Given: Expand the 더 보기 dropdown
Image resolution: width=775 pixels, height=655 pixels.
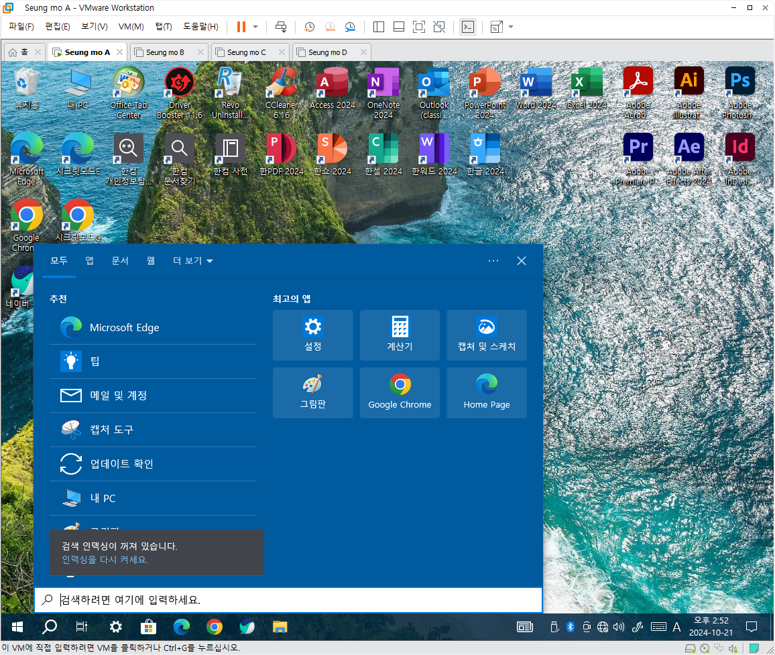Looking at the screenshot, I should [193, 261].
